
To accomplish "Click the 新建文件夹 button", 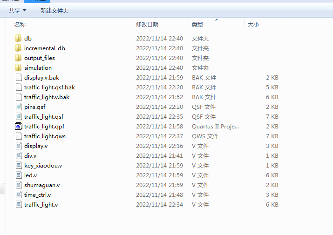I will click(x=54, y=10).
